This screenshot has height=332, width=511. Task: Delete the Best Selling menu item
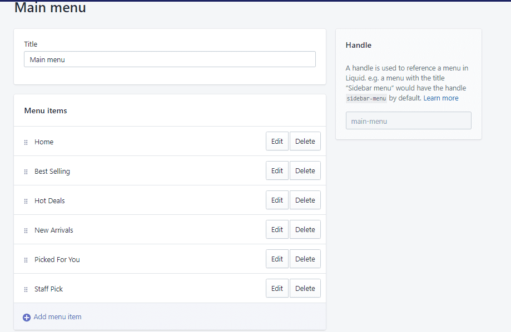[305, 170]
